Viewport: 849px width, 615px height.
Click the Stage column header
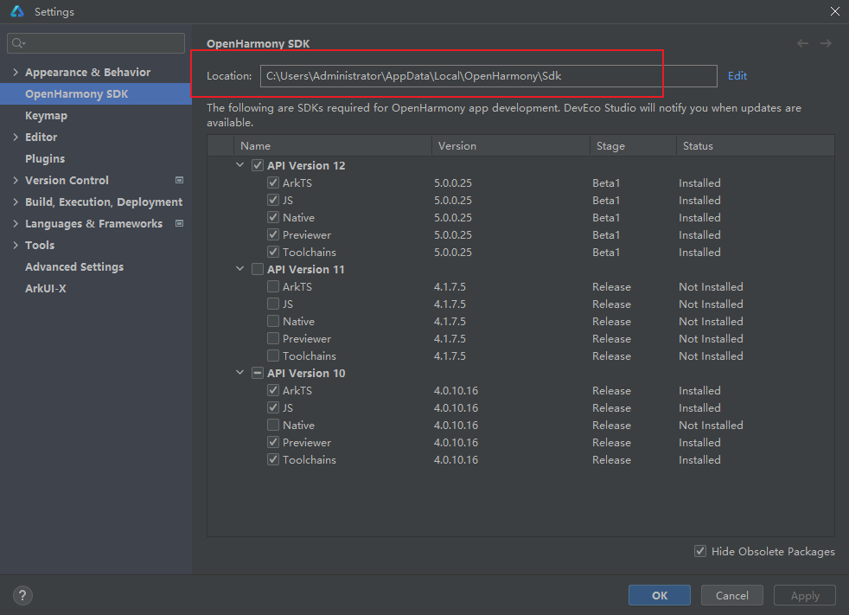pos(633,146)
